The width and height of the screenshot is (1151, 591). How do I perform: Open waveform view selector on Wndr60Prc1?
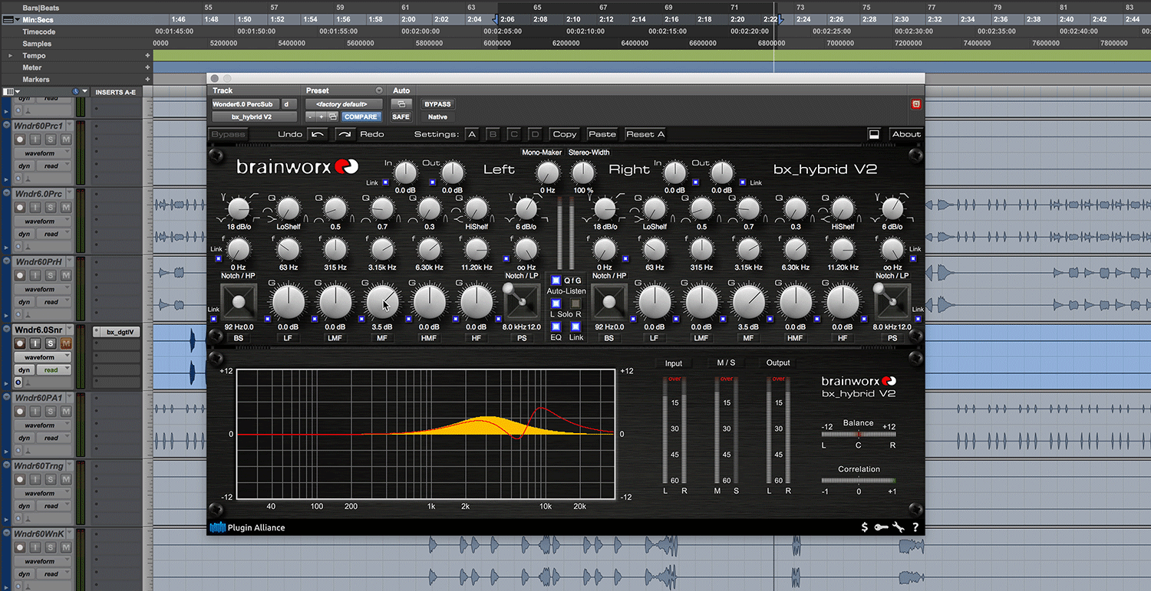point(43,153)
